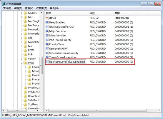Click the tree pane scroll down arrow
The height and width of the screenshot is (119, 163).
(x=41, y=107)
